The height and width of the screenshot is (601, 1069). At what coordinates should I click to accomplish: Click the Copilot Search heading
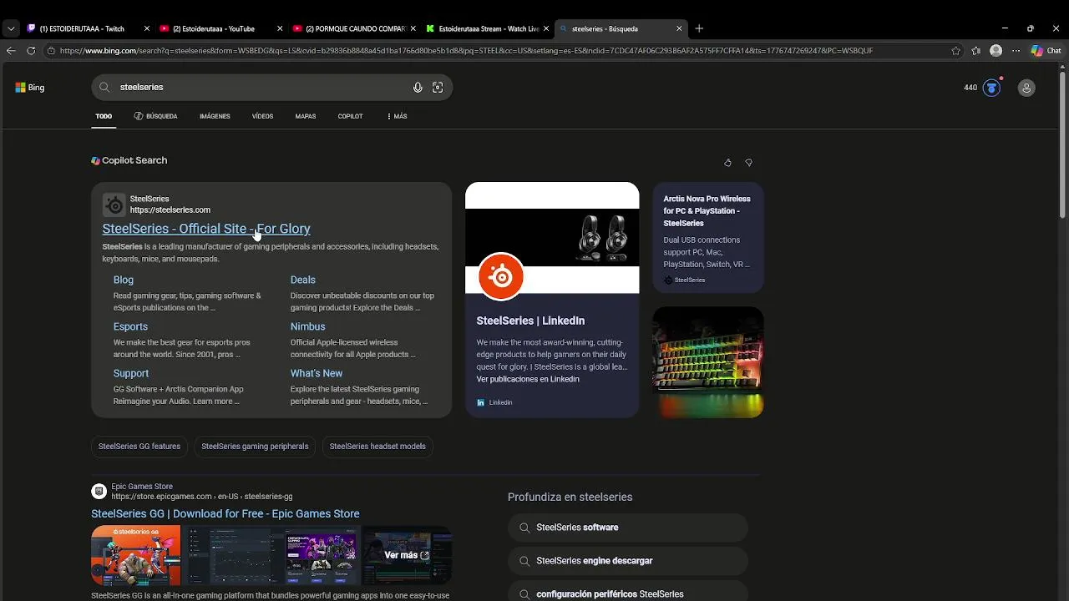click(x=129, y=160)
